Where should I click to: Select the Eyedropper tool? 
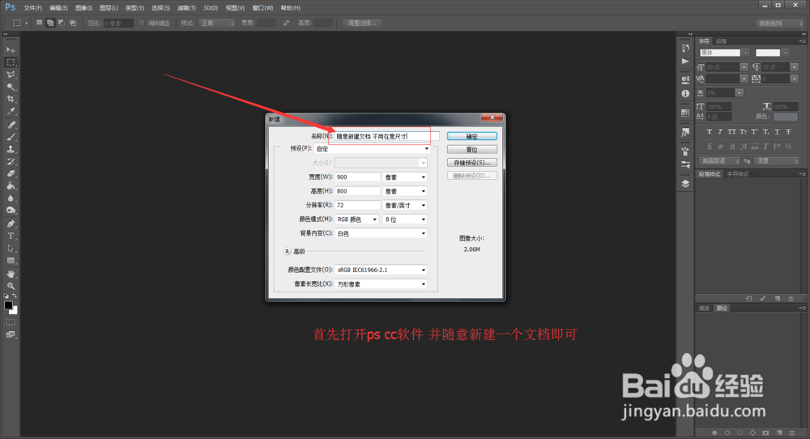pyautogui.click(x=11, y=112)
